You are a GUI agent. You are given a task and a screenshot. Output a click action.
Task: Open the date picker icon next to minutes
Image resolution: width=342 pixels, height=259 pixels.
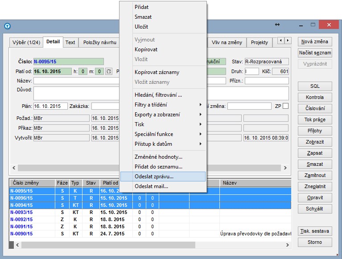(109, 71)
